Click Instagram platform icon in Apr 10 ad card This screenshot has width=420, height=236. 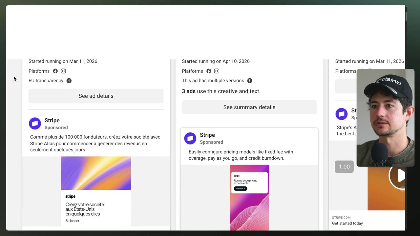(x=217, y=71)
